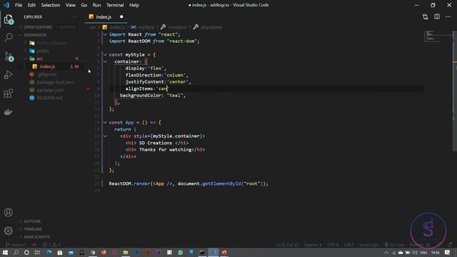
Task: Click the editor vertical scrollbar
Action: 455,91
